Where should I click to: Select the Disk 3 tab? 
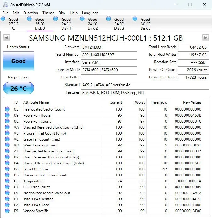(x=119, y=24)
